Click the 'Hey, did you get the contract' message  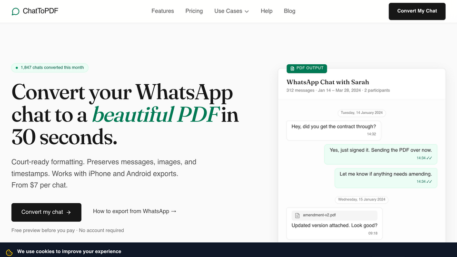coord(334,130)
